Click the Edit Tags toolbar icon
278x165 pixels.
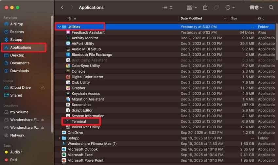(x=216, y=8)
